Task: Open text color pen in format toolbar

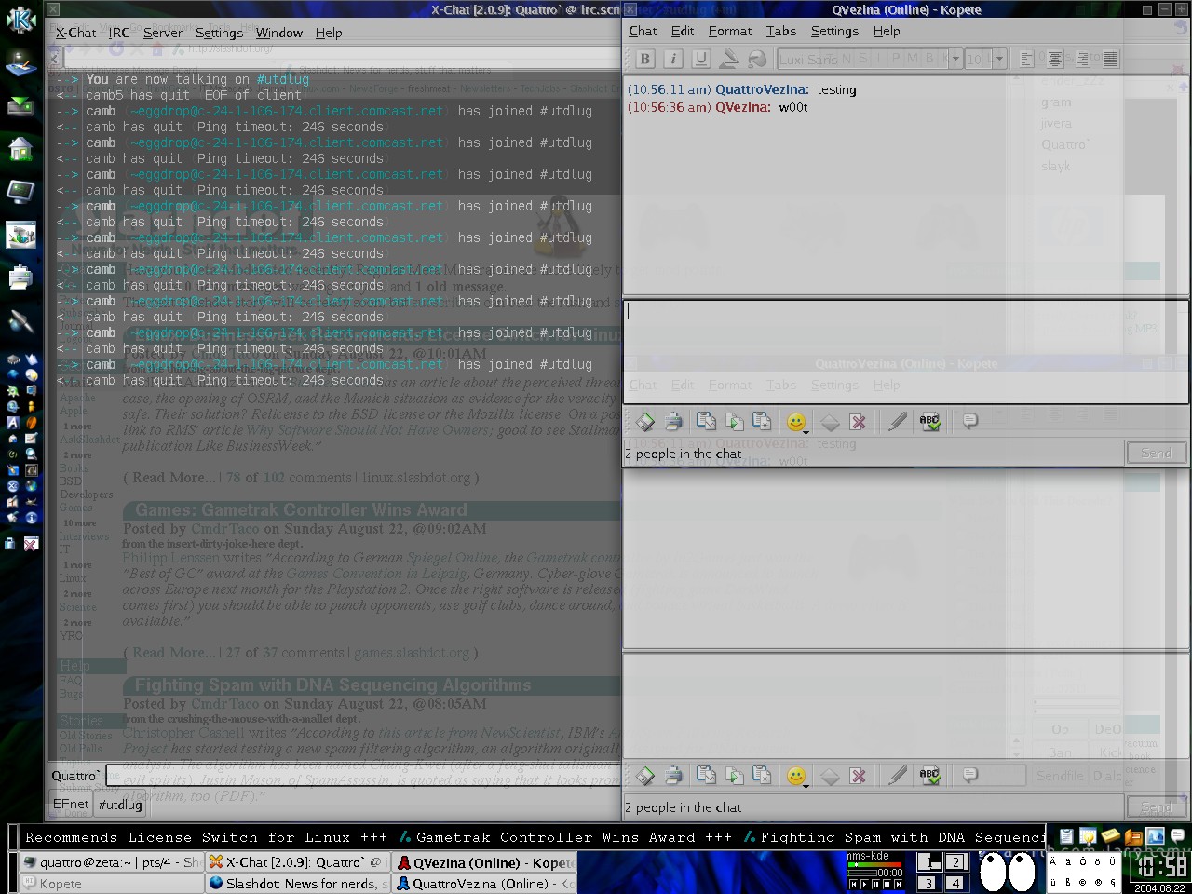Action: pyautogui.click(x=729, y=59)
